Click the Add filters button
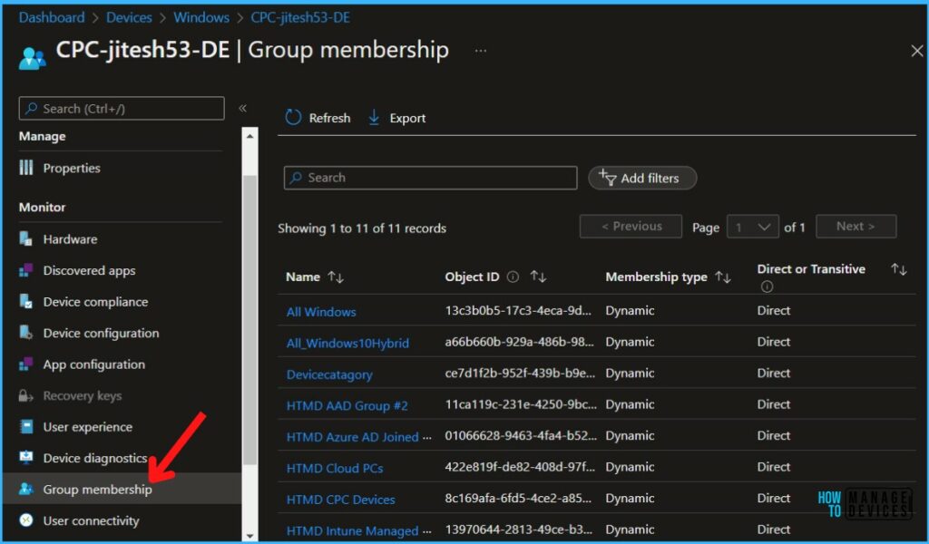Image resolution: width=929 pixels, height=544 pixels. click(642, 178)
